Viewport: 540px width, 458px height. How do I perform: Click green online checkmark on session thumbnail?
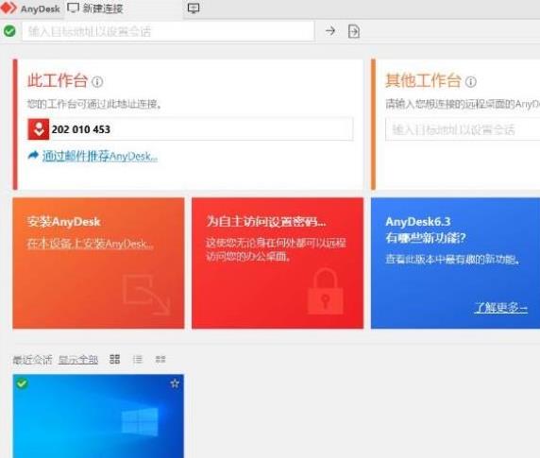click(22, 383)
